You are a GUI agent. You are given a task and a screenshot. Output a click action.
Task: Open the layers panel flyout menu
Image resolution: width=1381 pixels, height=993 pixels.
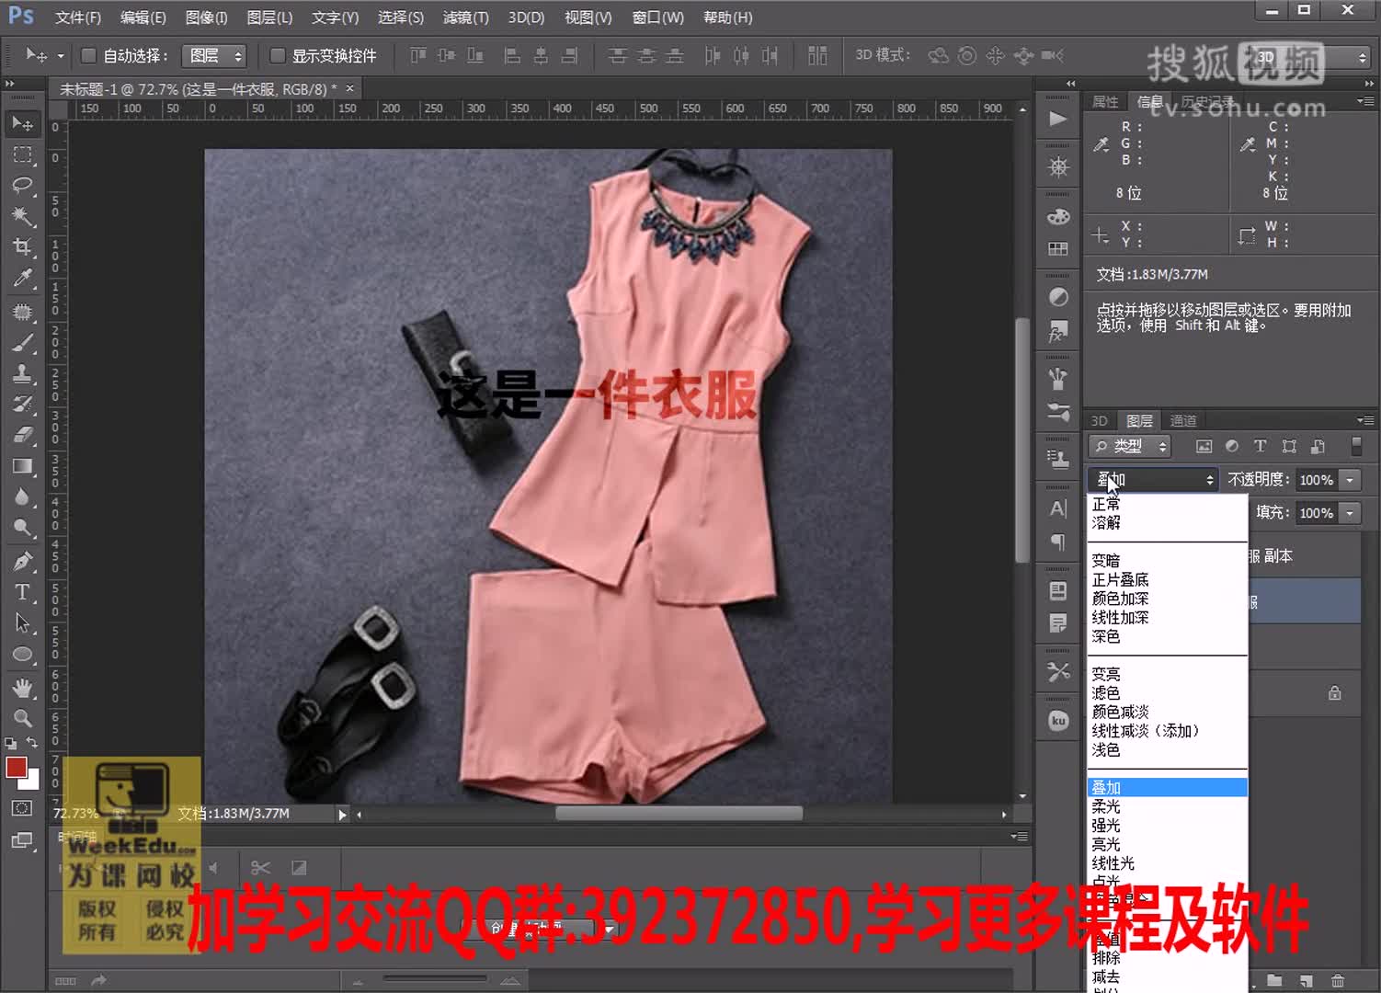[x=1365, y=420]
